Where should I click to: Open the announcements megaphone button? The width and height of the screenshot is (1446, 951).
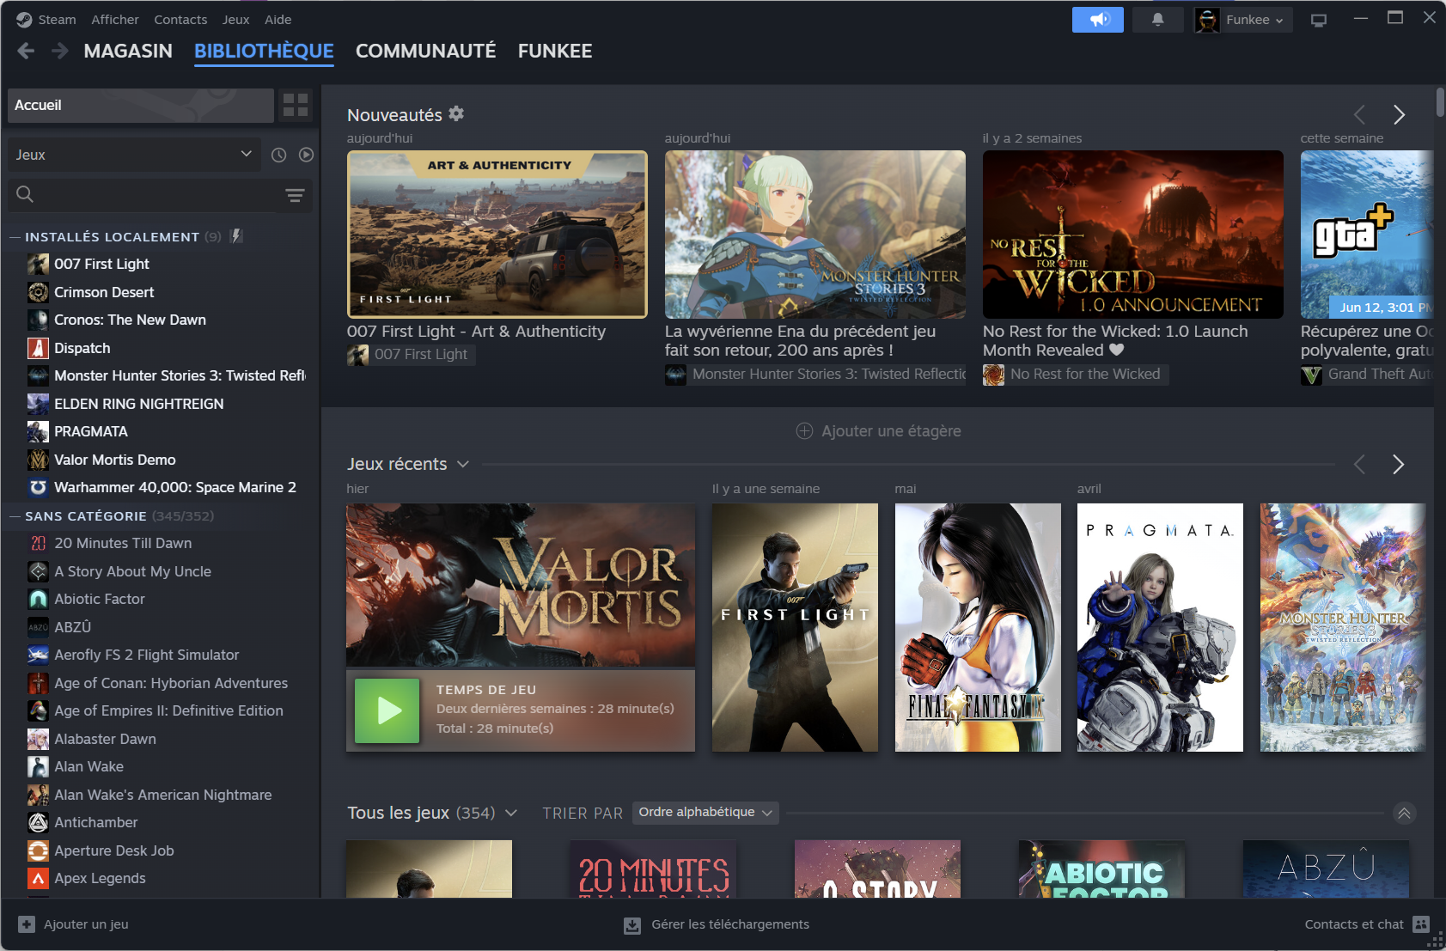pyautogui.click(x=1097, y=20)
